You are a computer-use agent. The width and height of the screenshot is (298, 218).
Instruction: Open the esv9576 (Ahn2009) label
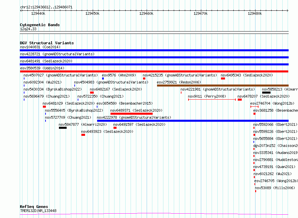119,75
